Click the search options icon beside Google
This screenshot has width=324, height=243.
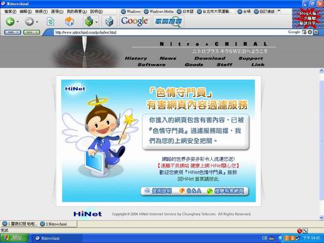pyautogui.click(x=304, y=32)
